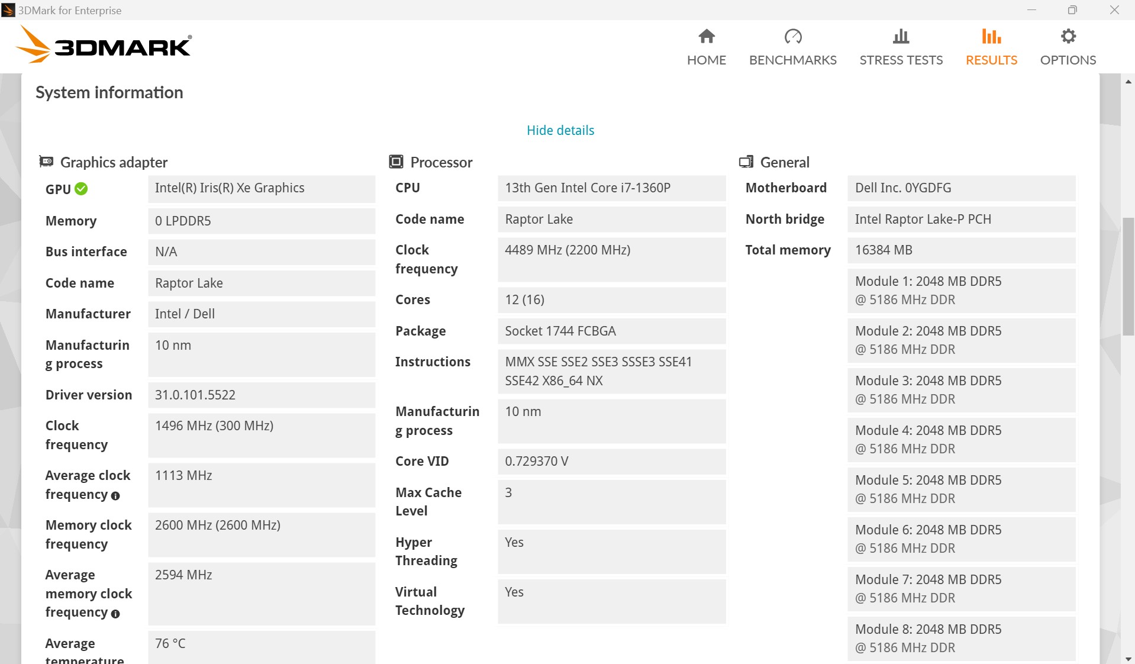Screen dimensions: 1135x664
Task: Click the 2594 MHz average memory clock value
Action: tap(262, 594)
